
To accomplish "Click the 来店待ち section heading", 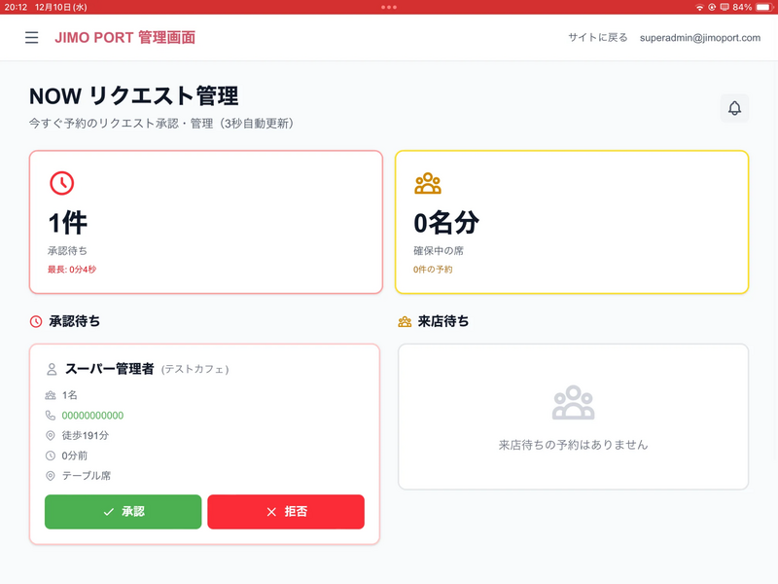I will [x=443, y=321].
